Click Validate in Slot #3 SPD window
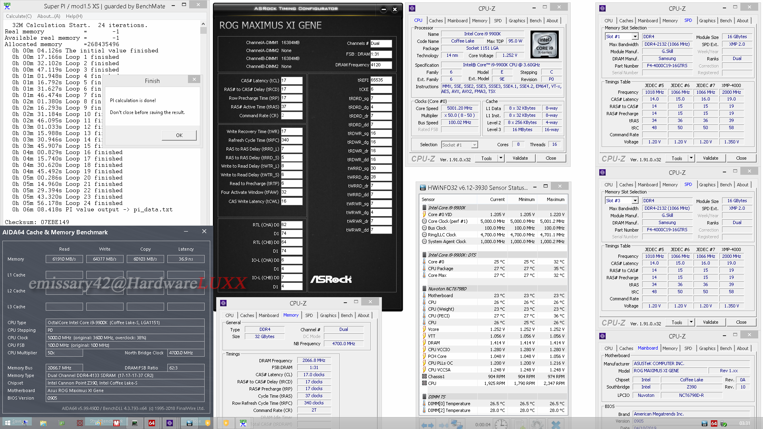 (711, 322)
